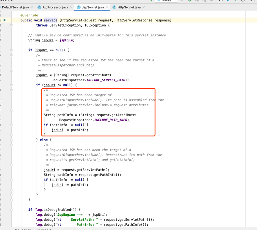Click the "JspEngine --> " string literal
This screenshot has width=257, height=230.
point(71,215)
